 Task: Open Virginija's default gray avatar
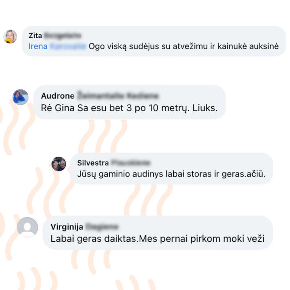point(28,227)
